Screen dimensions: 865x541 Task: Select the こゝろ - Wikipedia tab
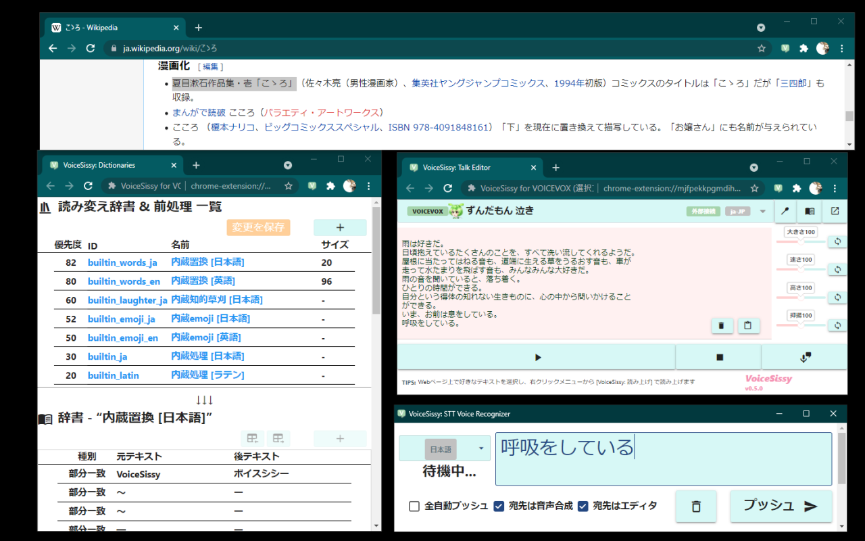114,28
